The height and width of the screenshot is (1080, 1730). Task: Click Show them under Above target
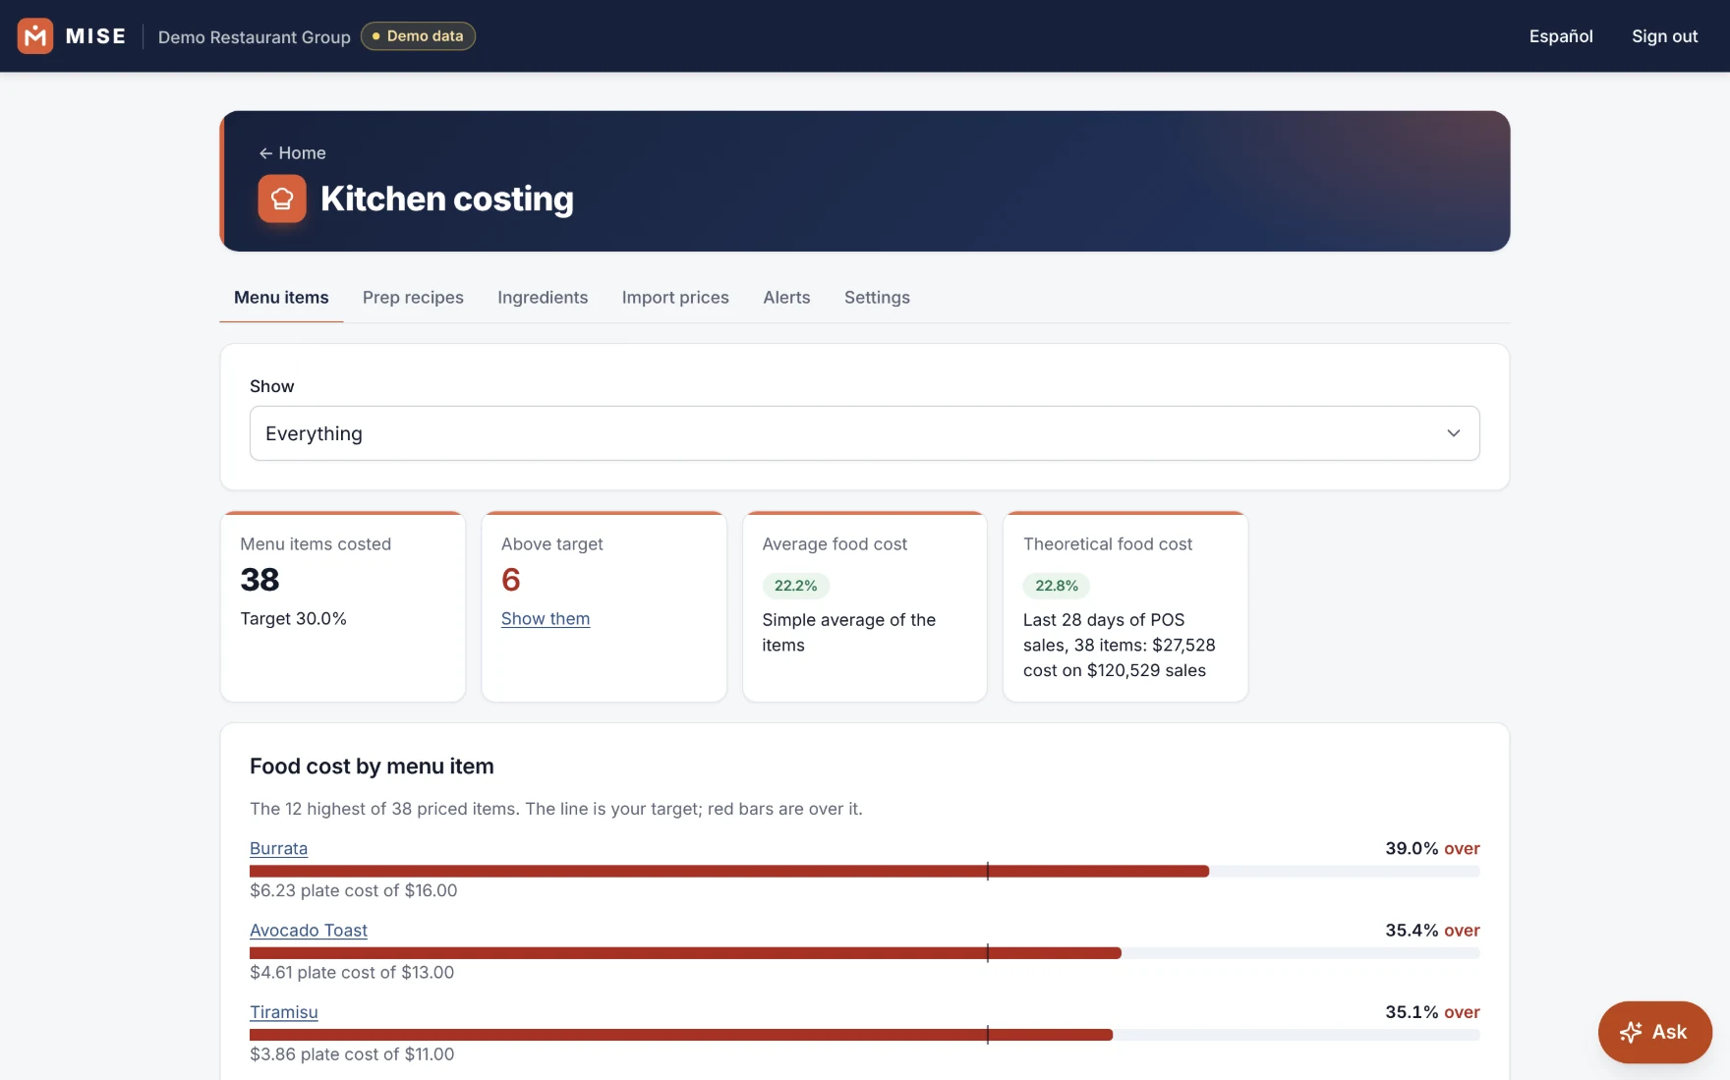coord(546,619)
